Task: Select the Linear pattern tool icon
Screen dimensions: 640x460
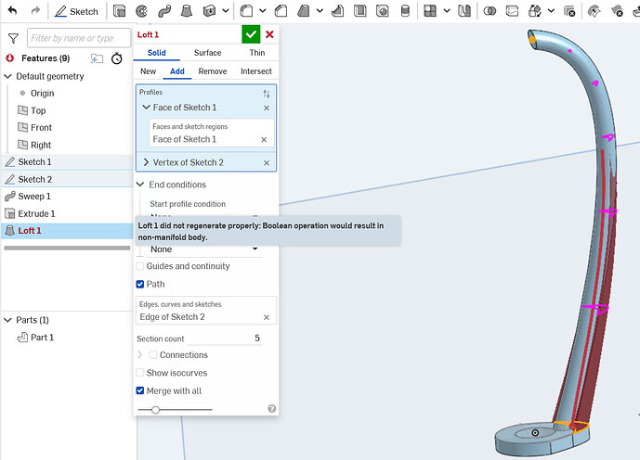Action: coord(430,11)
